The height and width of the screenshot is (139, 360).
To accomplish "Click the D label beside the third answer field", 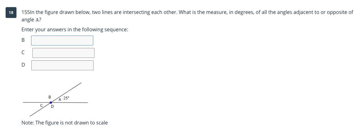I will pos(23,65).
